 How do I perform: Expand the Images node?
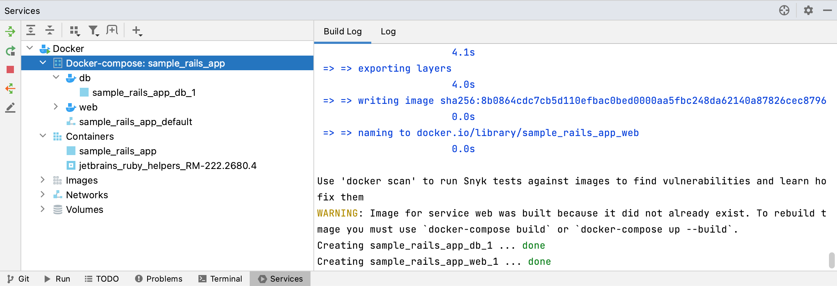42,180
